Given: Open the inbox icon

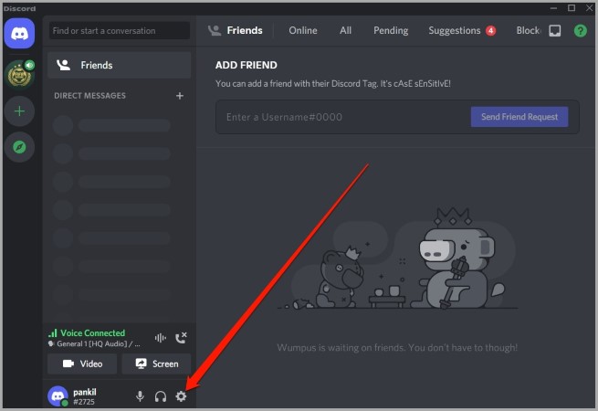Looking at the screenshot, I should coord(555,30).
